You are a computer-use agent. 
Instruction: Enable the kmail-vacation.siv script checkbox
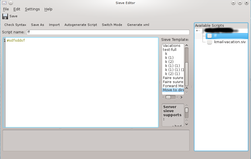[210, 42]
